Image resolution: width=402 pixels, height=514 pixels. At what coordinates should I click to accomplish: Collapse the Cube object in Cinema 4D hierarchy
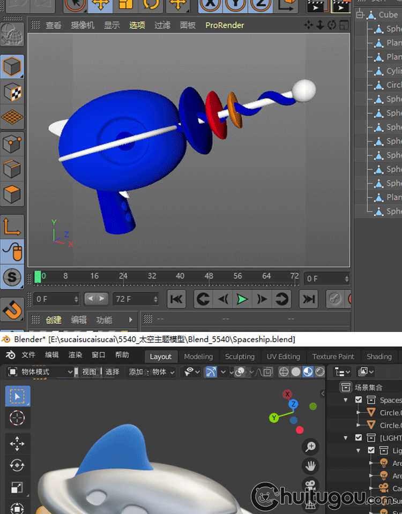click(x=360, y=15)
